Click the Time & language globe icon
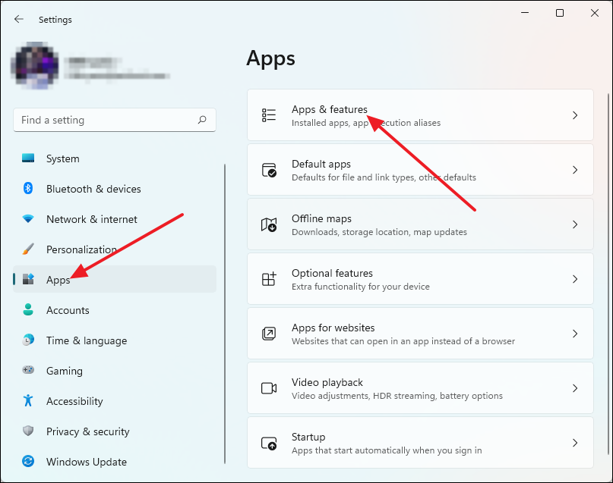The image size is (613, 483). 28,340
